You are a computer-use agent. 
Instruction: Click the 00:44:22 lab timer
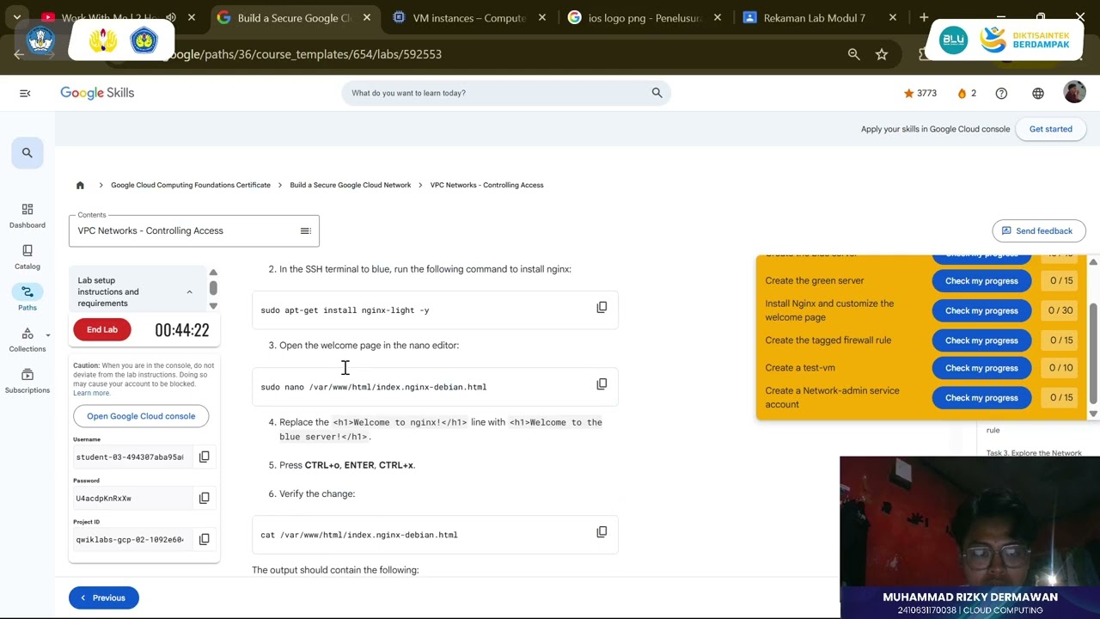pos(182,330)
